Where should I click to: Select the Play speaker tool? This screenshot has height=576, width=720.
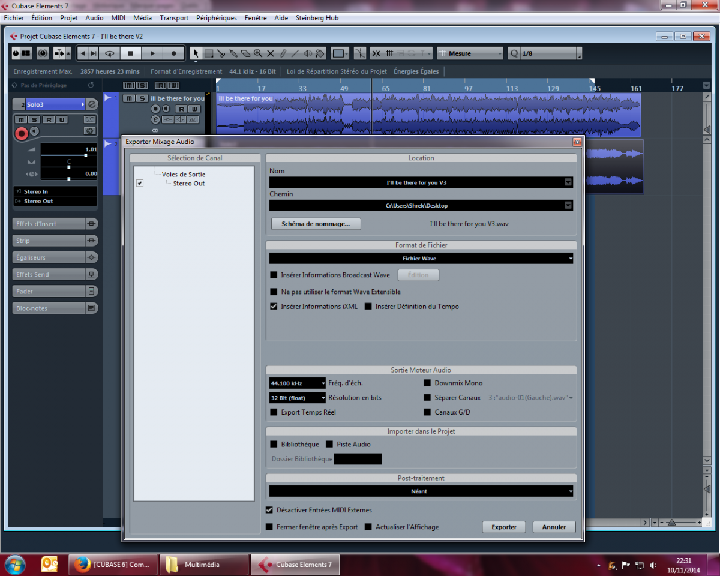[x=307, y=53]
